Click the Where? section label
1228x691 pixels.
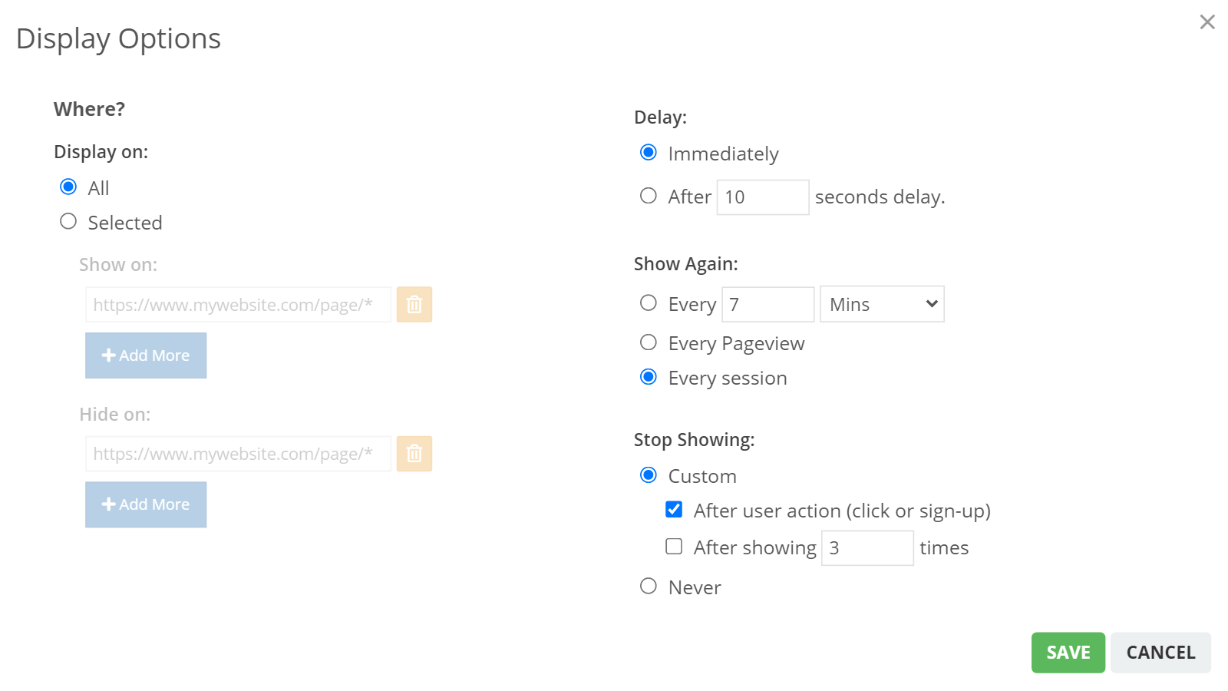89,109
